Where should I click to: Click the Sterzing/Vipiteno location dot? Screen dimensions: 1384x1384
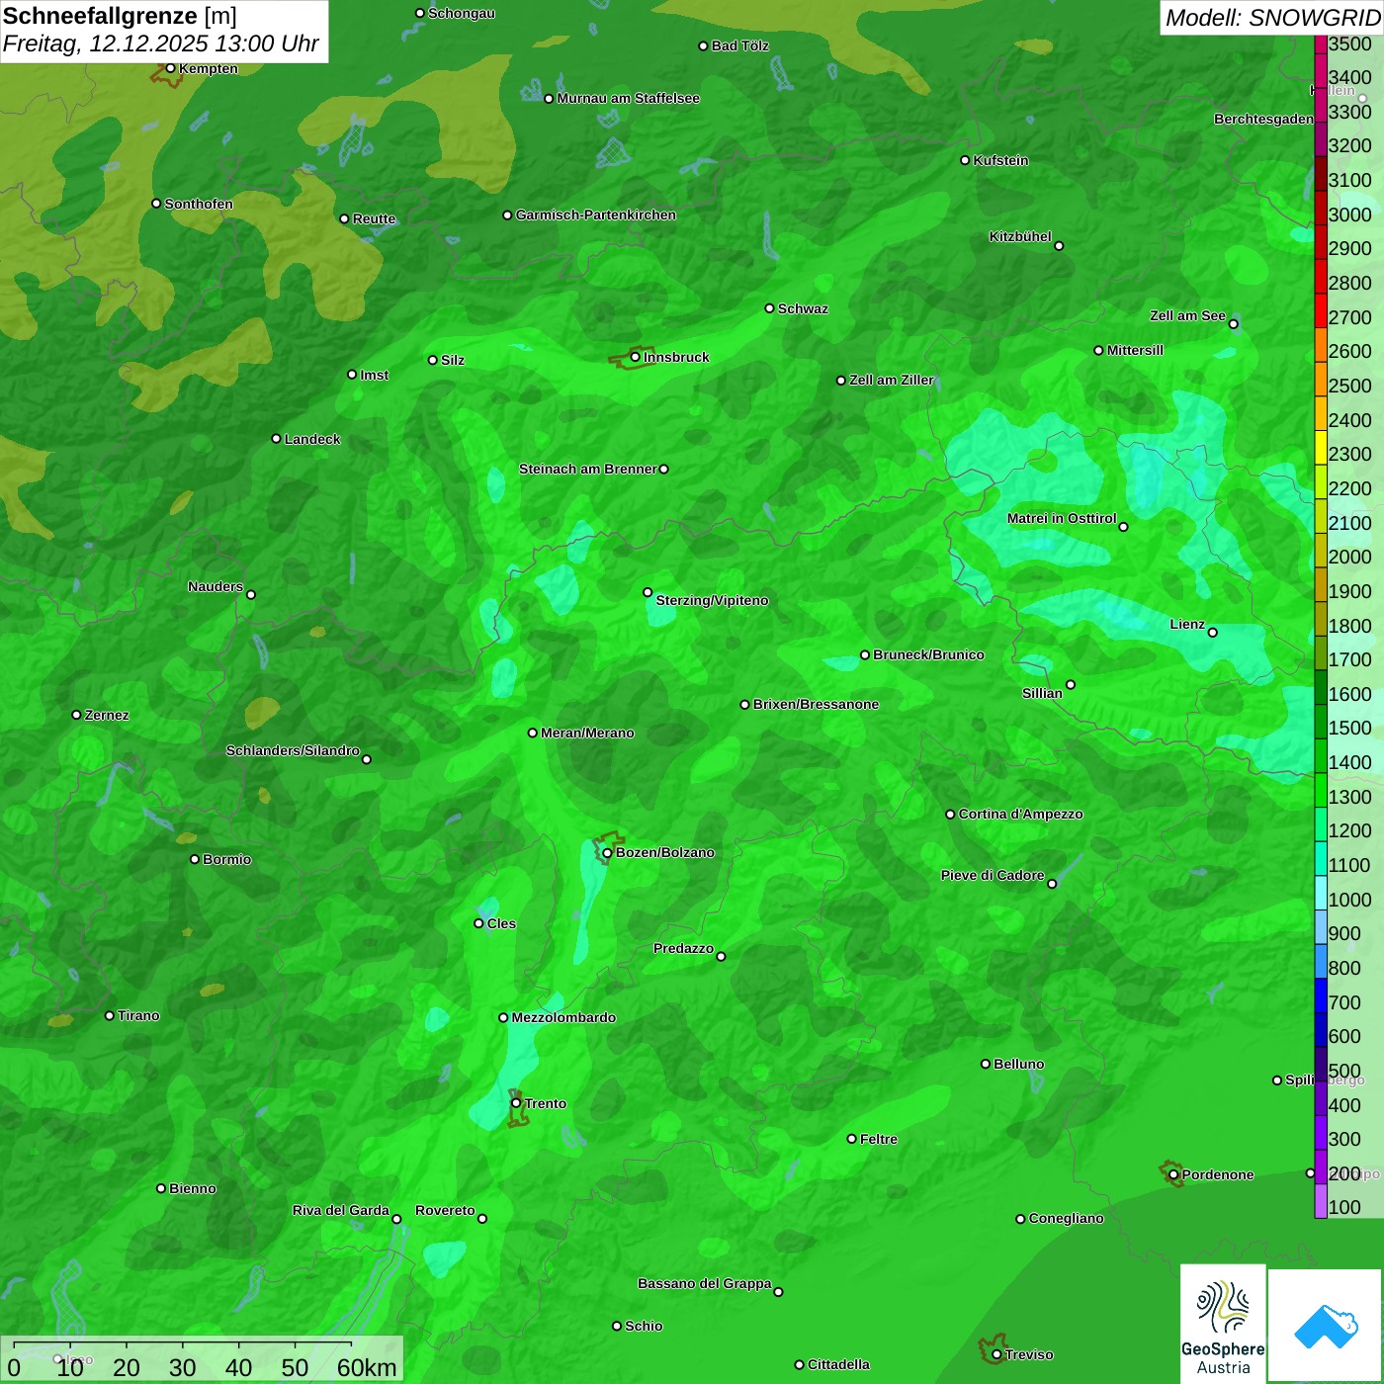pyautogui.click(x=648, y=592)
